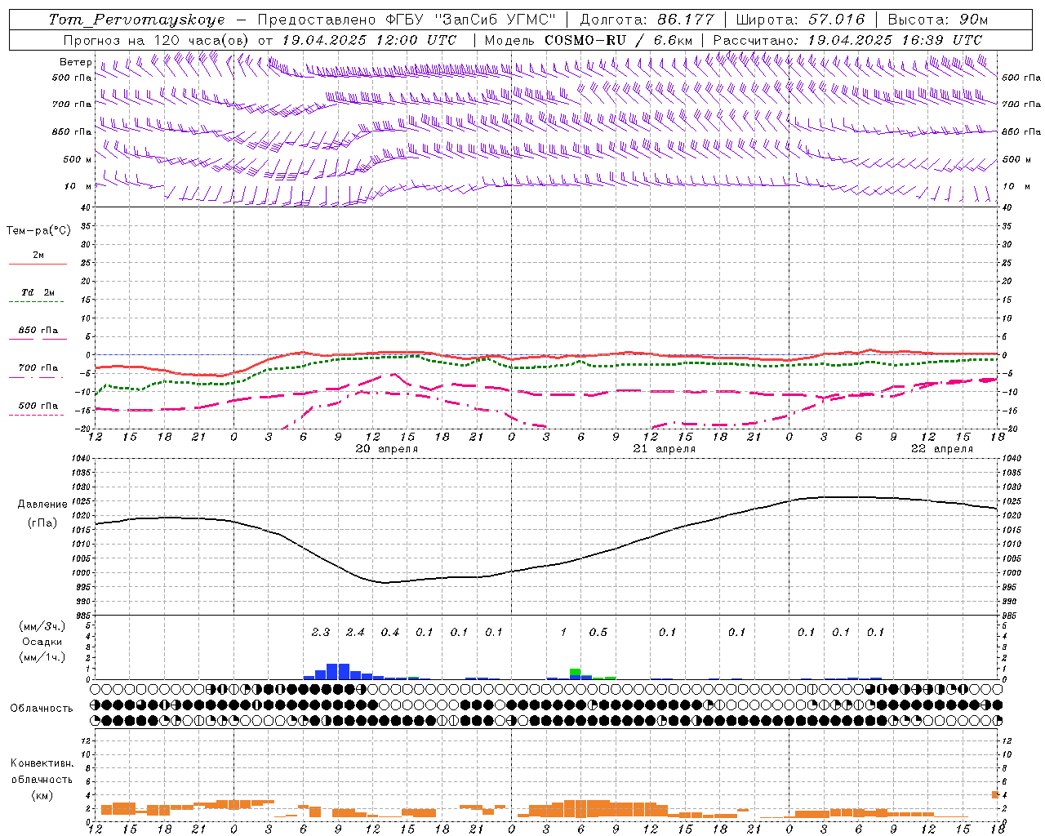This screenshot has width=1045, height=836.
Task: Click the Прогноз на 120 часа(ов) text
Action: [158, 40]
